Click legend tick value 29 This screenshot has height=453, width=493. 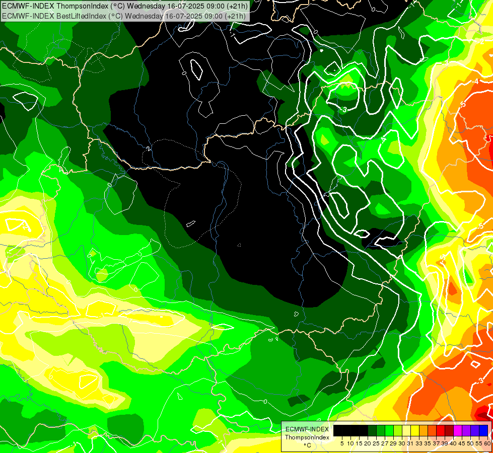click(x=394, y=443)
